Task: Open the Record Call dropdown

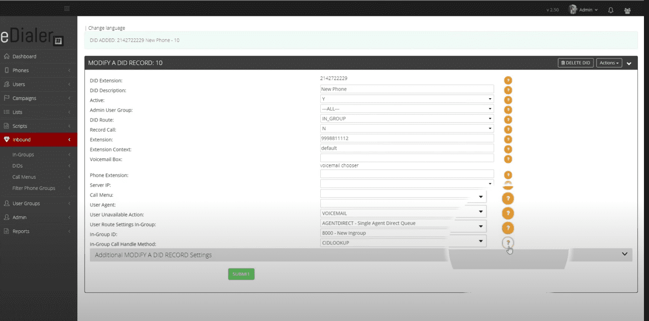Action: tap(407, 129)
